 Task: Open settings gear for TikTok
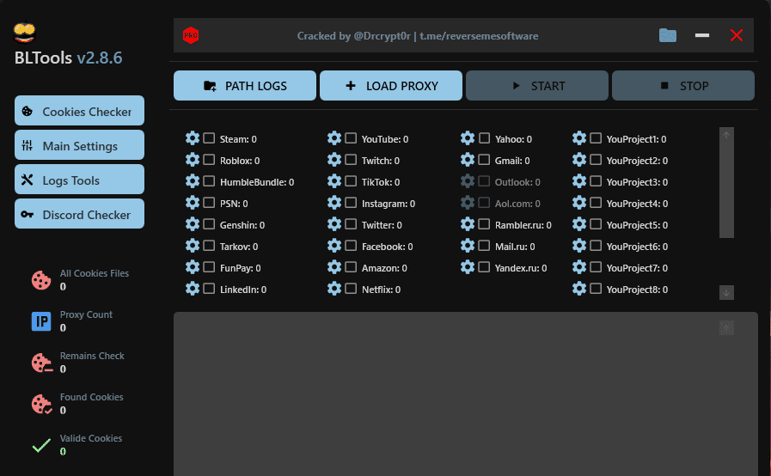(334, 181)
